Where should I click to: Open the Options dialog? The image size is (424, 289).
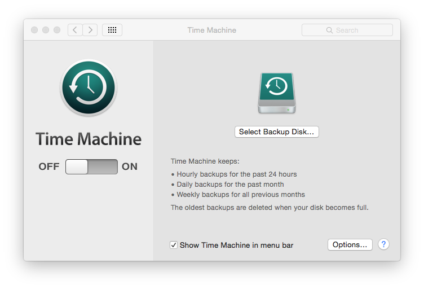[350, 244]
